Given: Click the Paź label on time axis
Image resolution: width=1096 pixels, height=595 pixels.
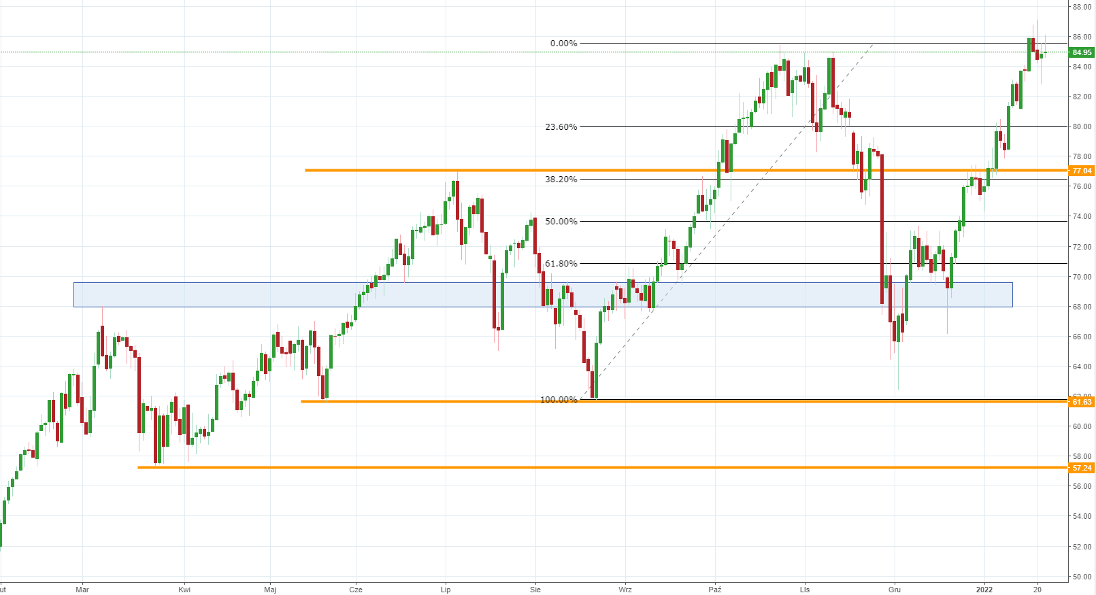Looking at the screenshot, I should 715,590.
